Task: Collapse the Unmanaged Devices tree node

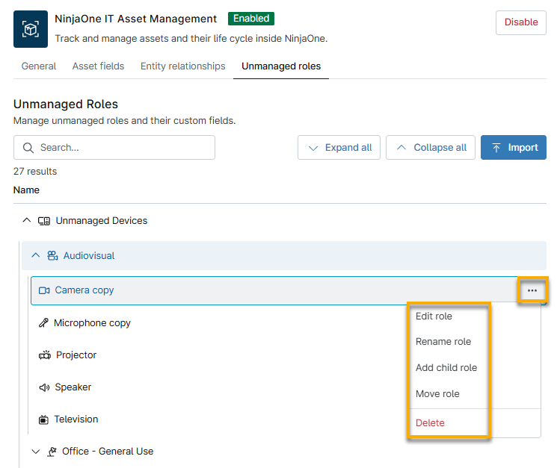Action: 27,221
